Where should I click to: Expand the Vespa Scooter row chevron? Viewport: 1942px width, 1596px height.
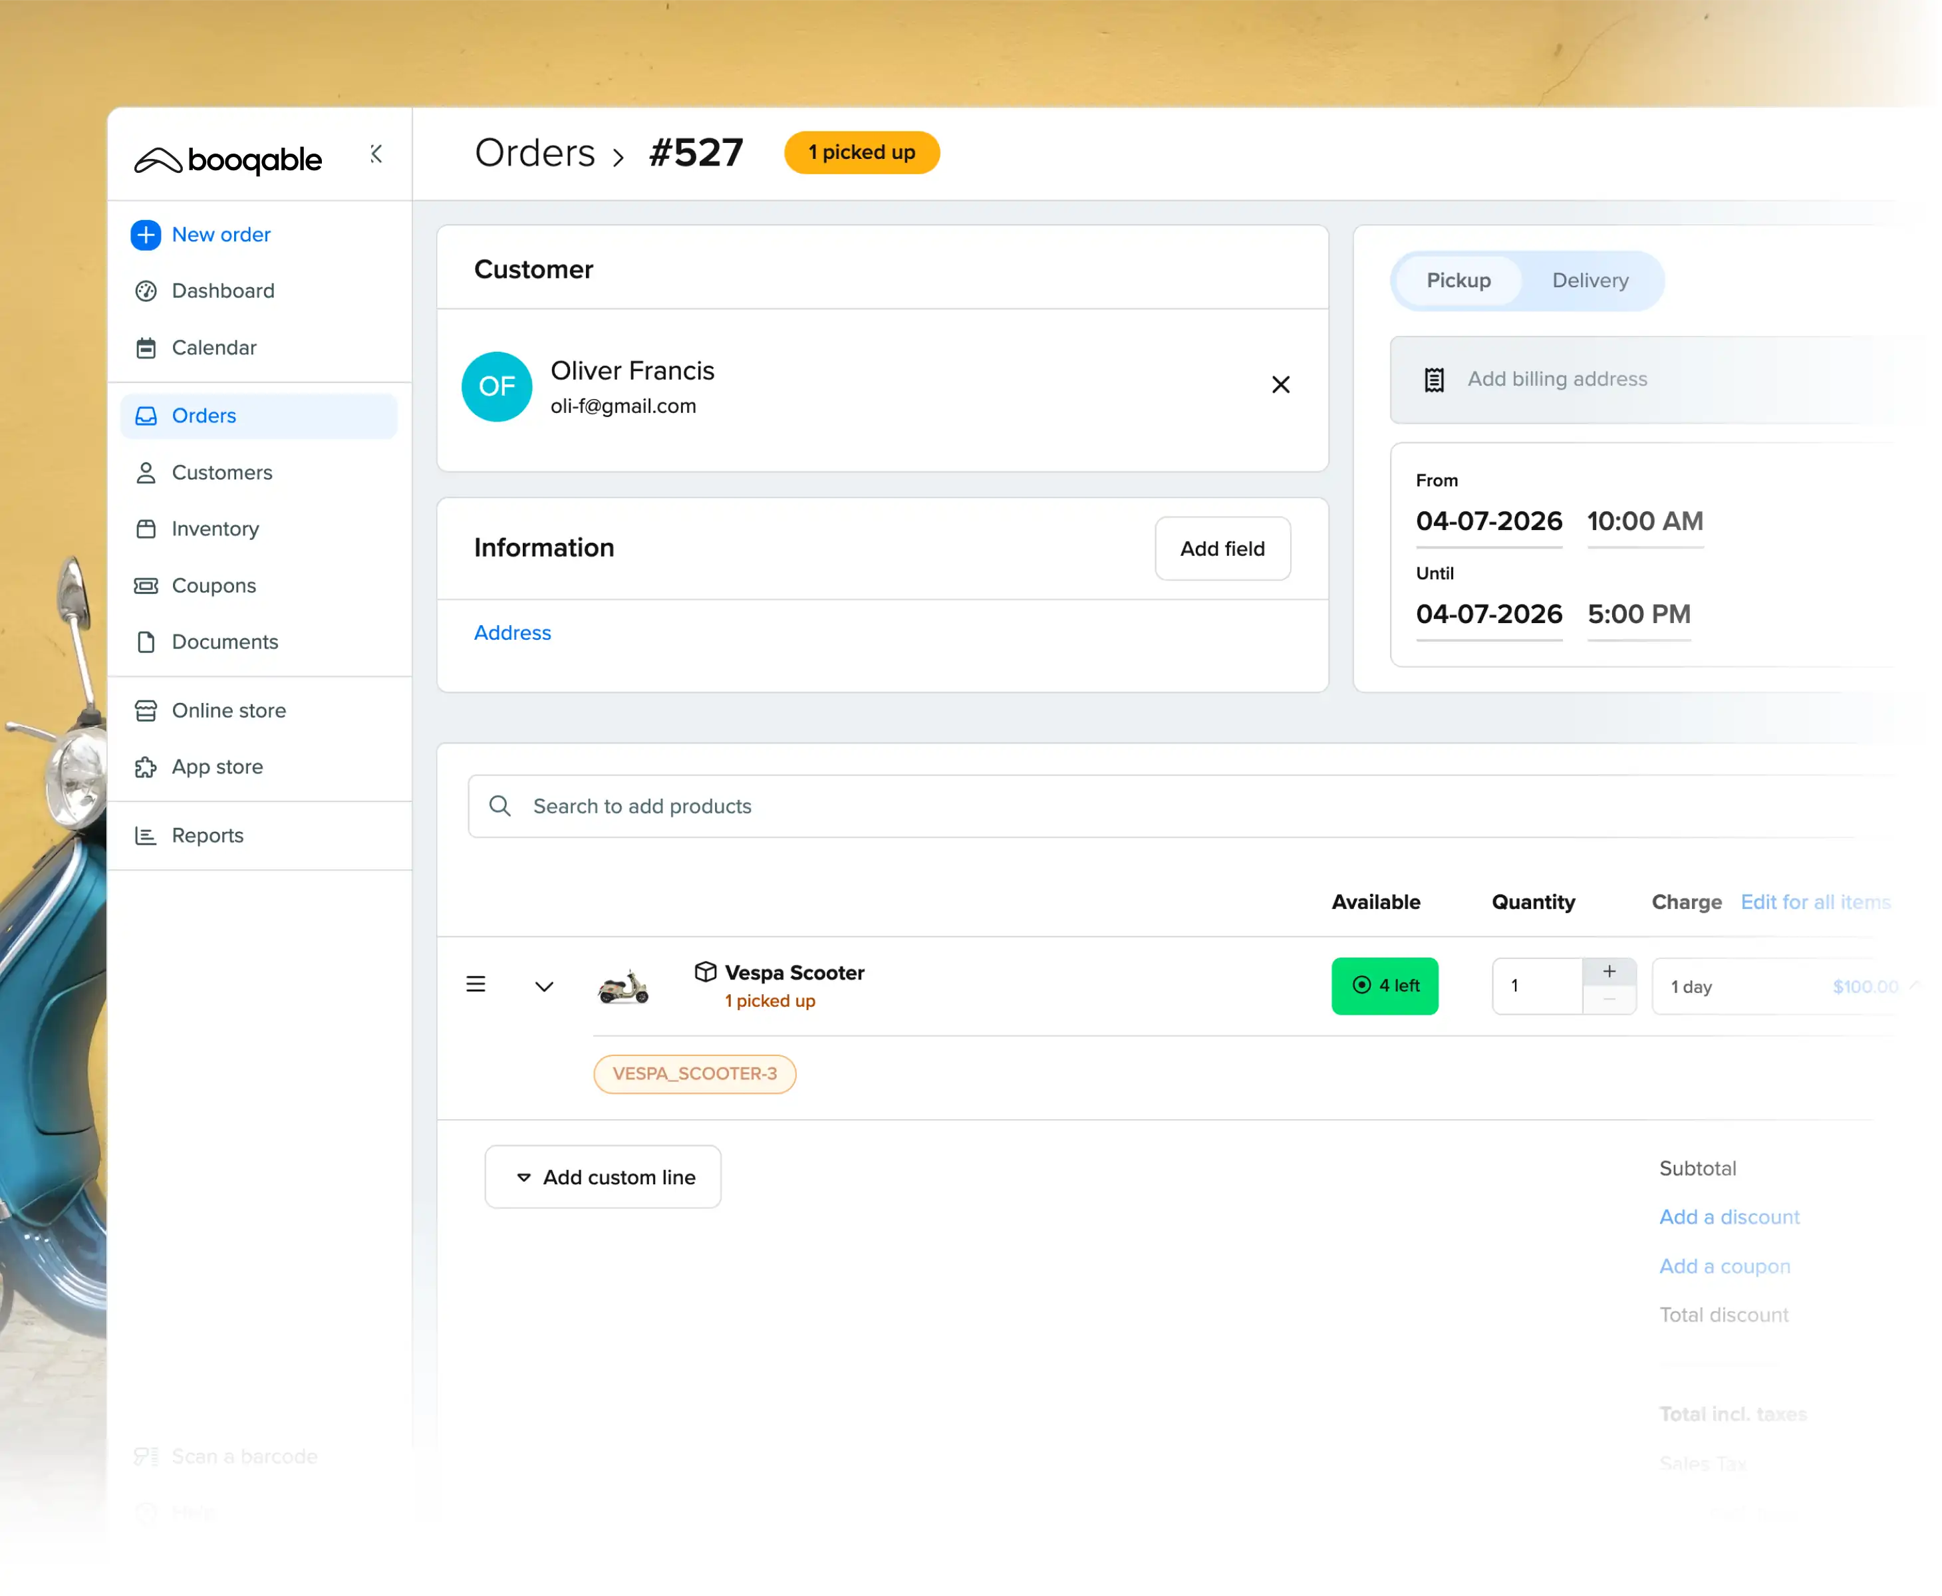[x=544, y=986]
